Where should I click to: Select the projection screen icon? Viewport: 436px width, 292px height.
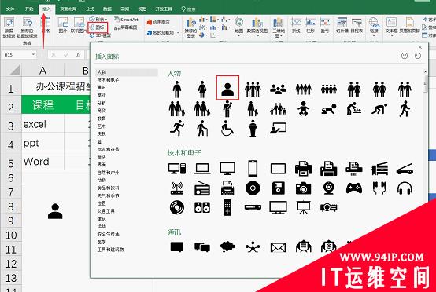point(303,207)
